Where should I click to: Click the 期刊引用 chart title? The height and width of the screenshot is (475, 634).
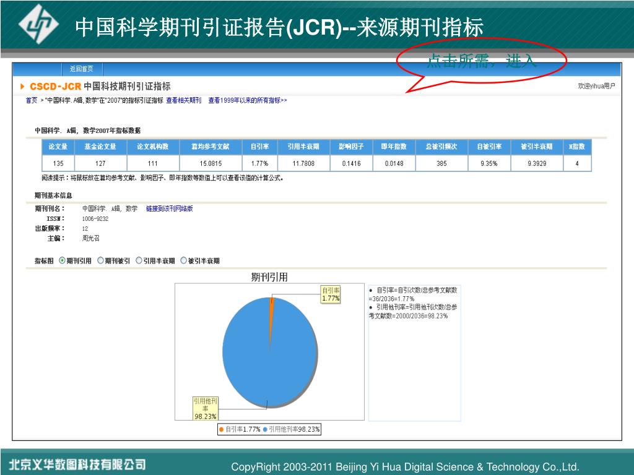coord(269,277)
